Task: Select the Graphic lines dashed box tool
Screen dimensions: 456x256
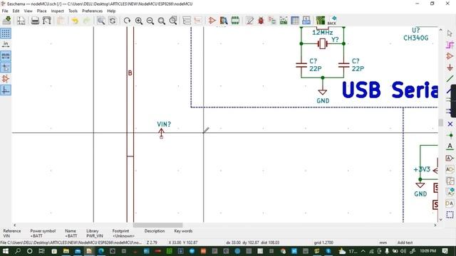Action: click(450, 215)
